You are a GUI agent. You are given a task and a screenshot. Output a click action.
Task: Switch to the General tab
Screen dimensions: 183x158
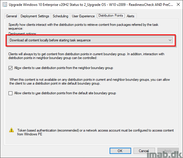[x=11, y=16]
